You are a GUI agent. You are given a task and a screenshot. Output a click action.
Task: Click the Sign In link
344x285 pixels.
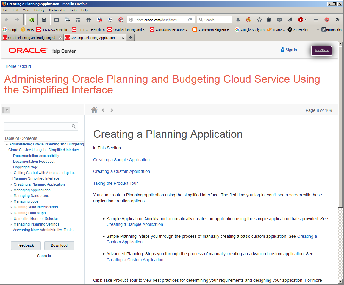click(x=289, y=50)
